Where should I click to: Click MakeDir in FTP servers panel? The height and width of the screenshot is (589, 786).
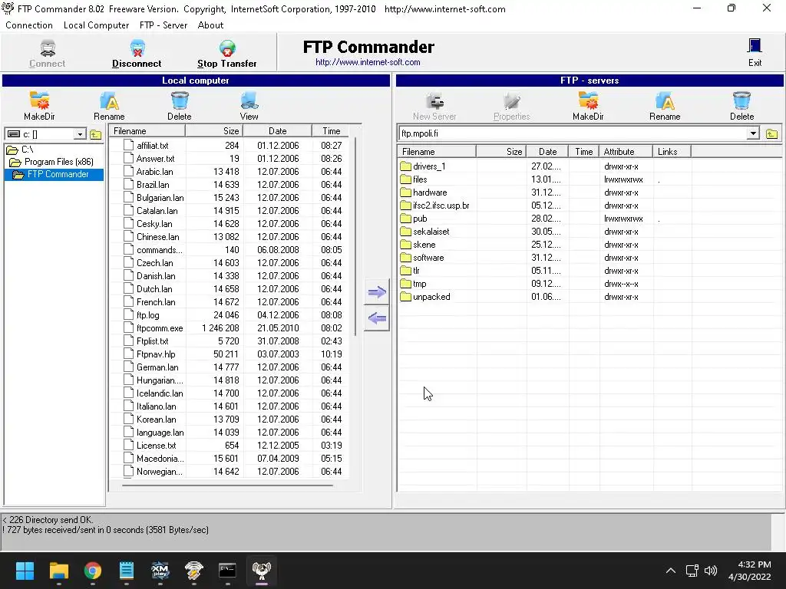(588, 106)
